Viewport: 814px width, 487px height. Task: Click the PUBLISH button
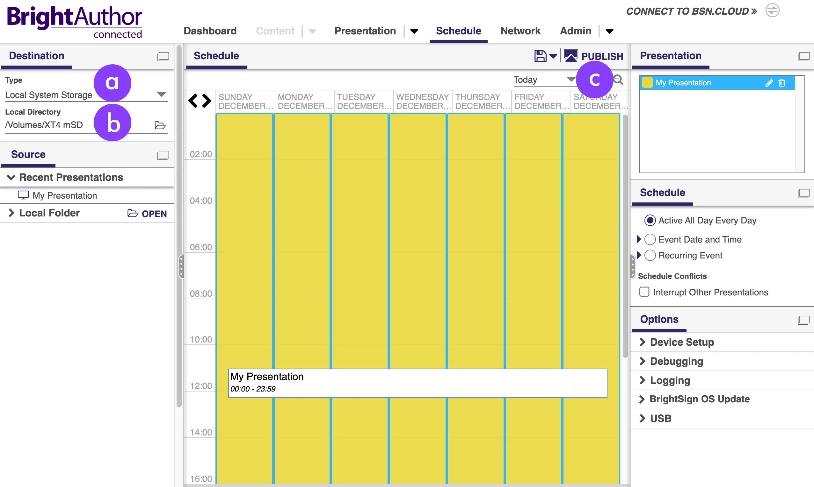click(593, 56)
